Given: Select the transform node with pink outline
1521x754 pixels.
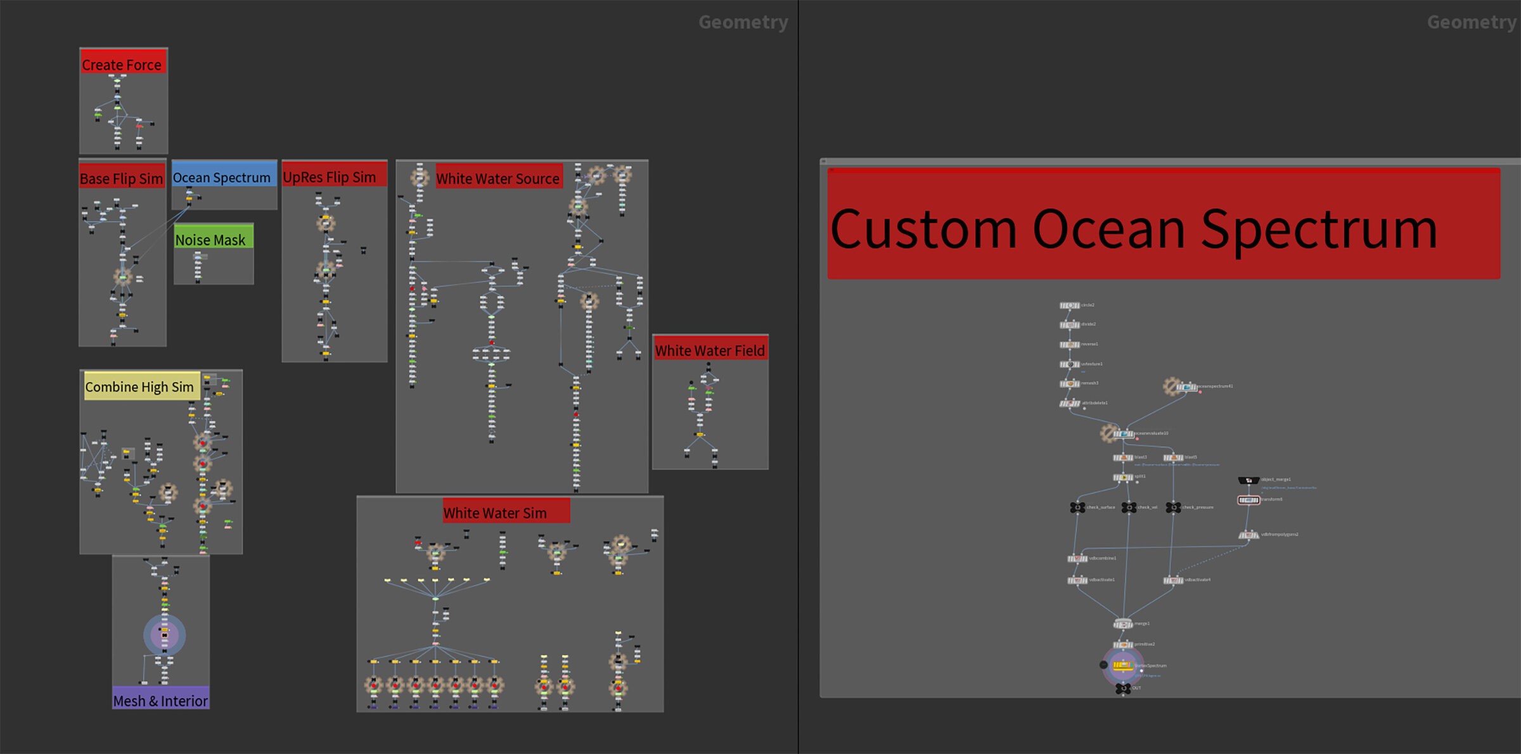Looking at the screenshot, I should coord(1248,500).
